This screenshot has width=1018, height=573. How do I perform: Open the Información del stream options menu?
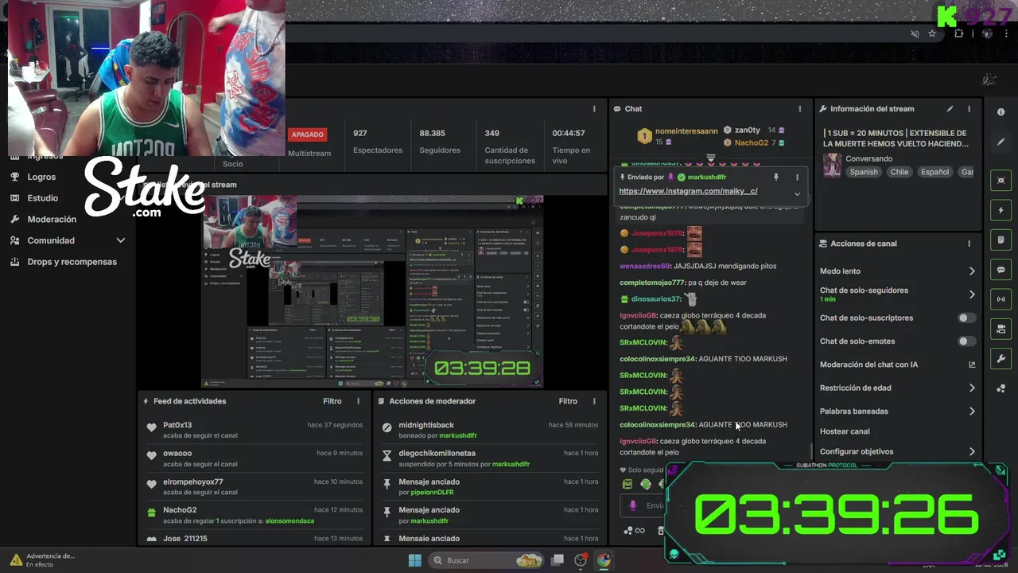[x=969, y=109]
